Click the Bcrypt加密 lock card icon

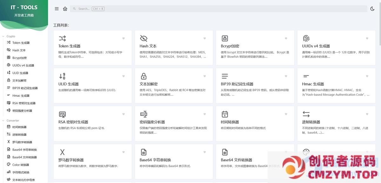225,39
